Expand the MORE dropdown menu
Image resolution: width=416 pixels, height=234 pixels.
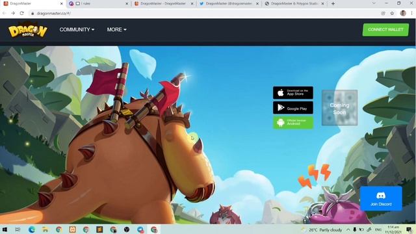(x=117, y=29)
